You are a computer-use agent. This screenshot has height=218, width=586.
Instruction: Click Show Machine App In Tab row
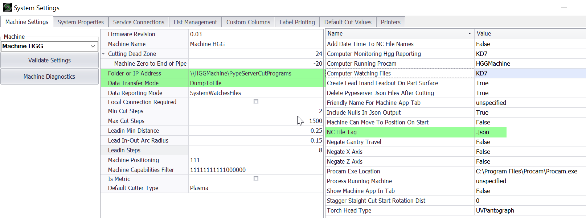[455, 191]
